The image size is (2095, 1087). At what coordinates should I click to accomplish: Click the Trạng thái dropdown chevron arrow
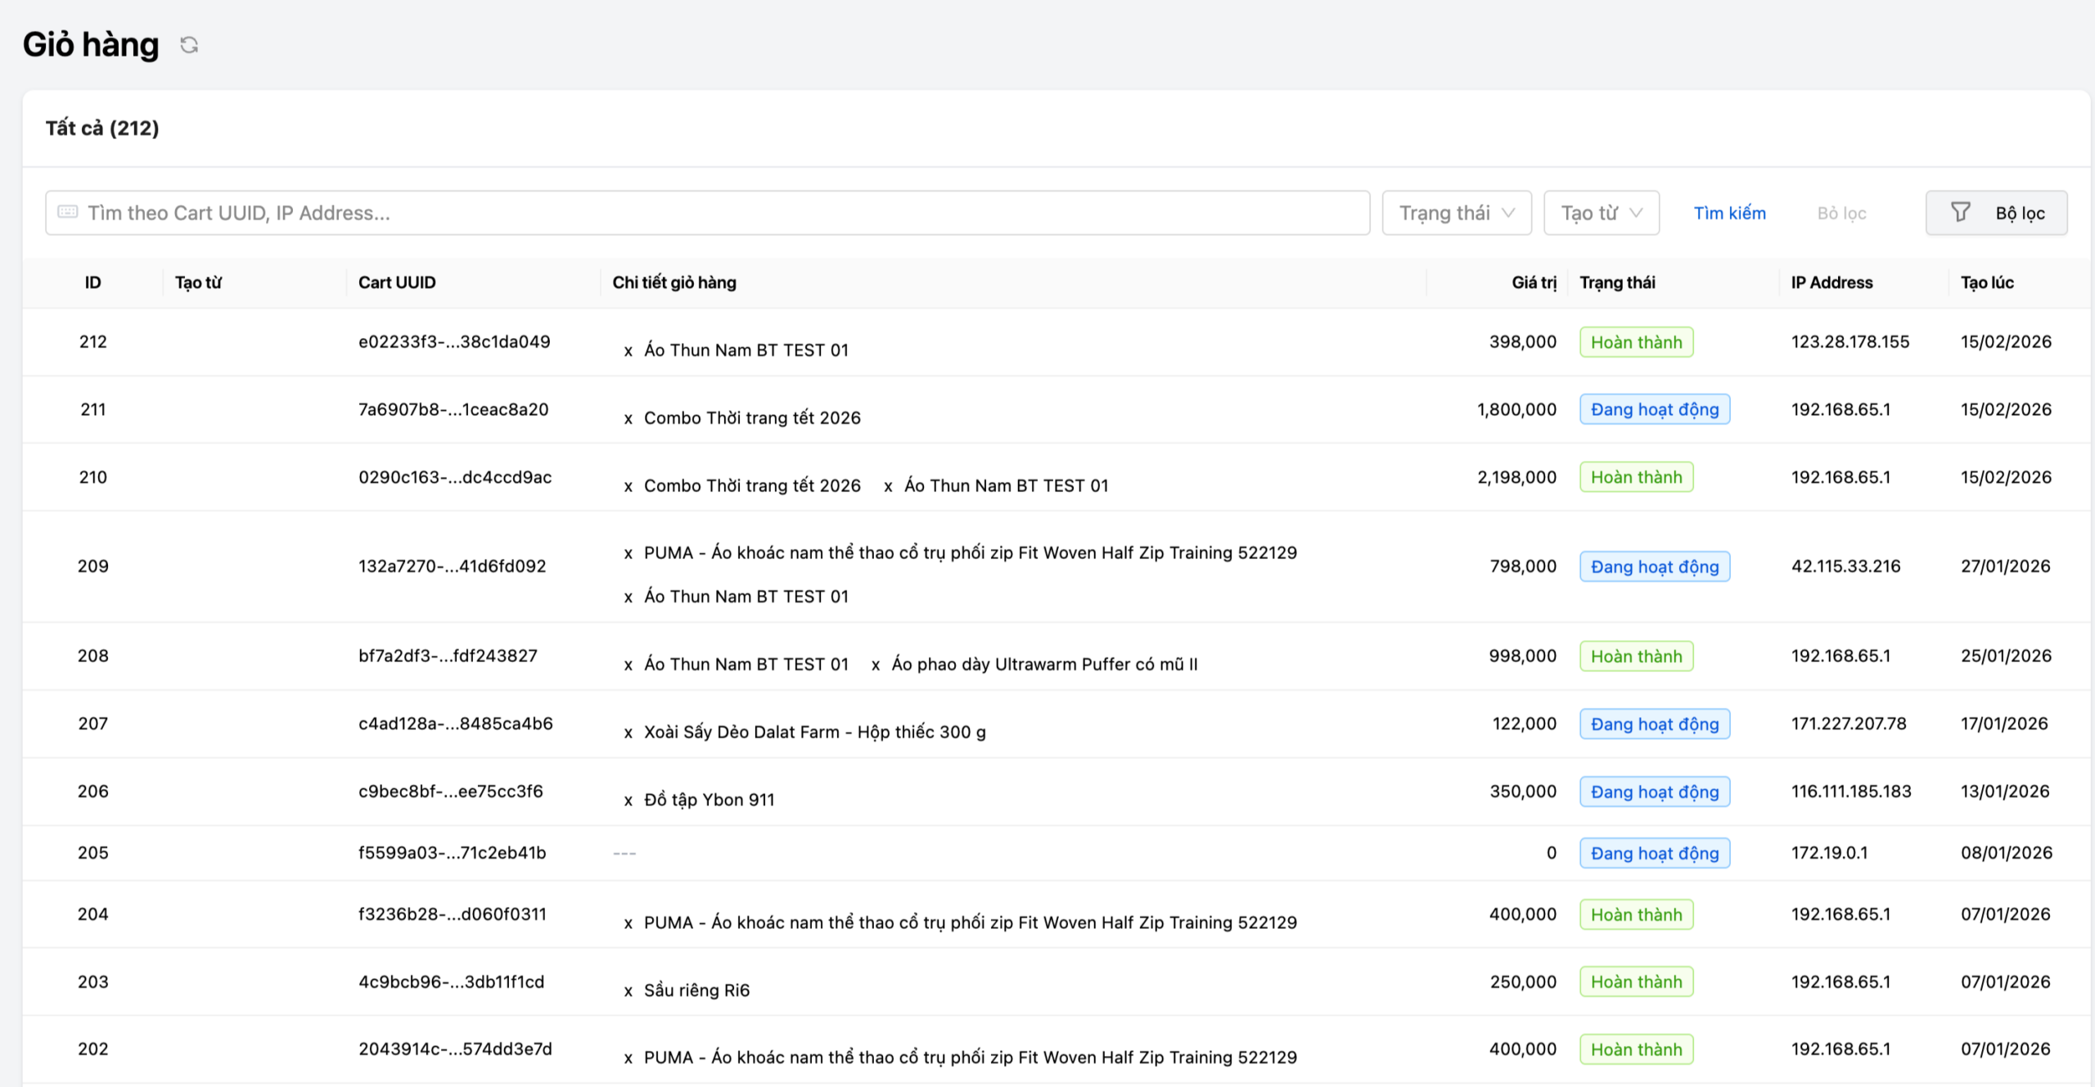click(x=1508, y=213)
